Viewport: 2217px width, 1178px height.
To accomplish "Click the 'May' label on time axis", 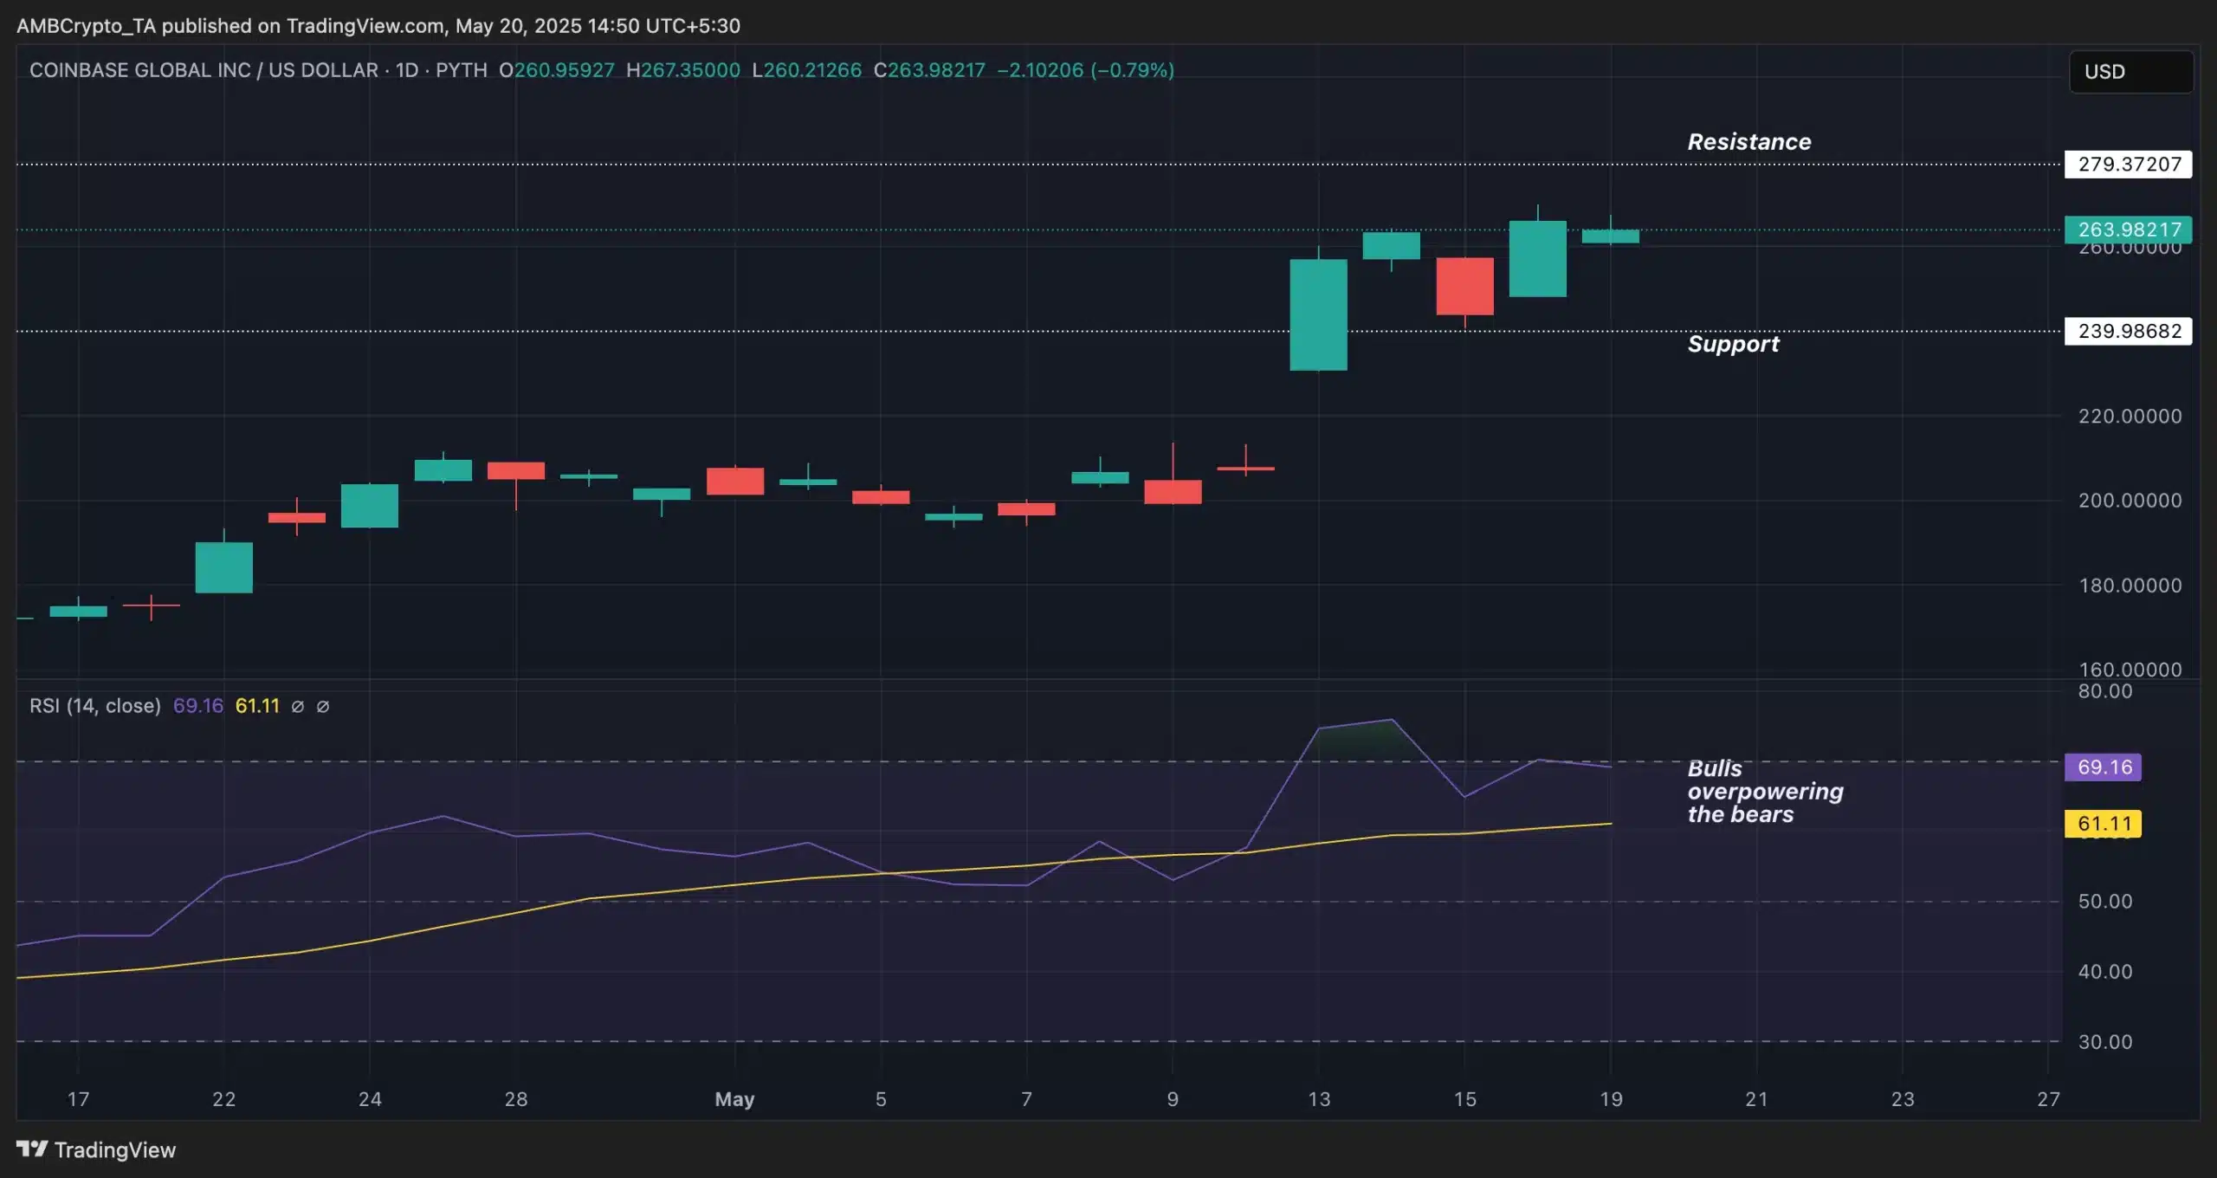I will coord(734,1099).
